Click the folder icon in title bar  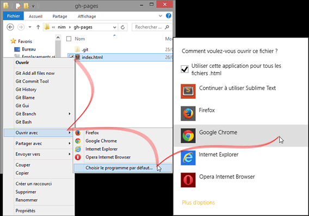6,6
